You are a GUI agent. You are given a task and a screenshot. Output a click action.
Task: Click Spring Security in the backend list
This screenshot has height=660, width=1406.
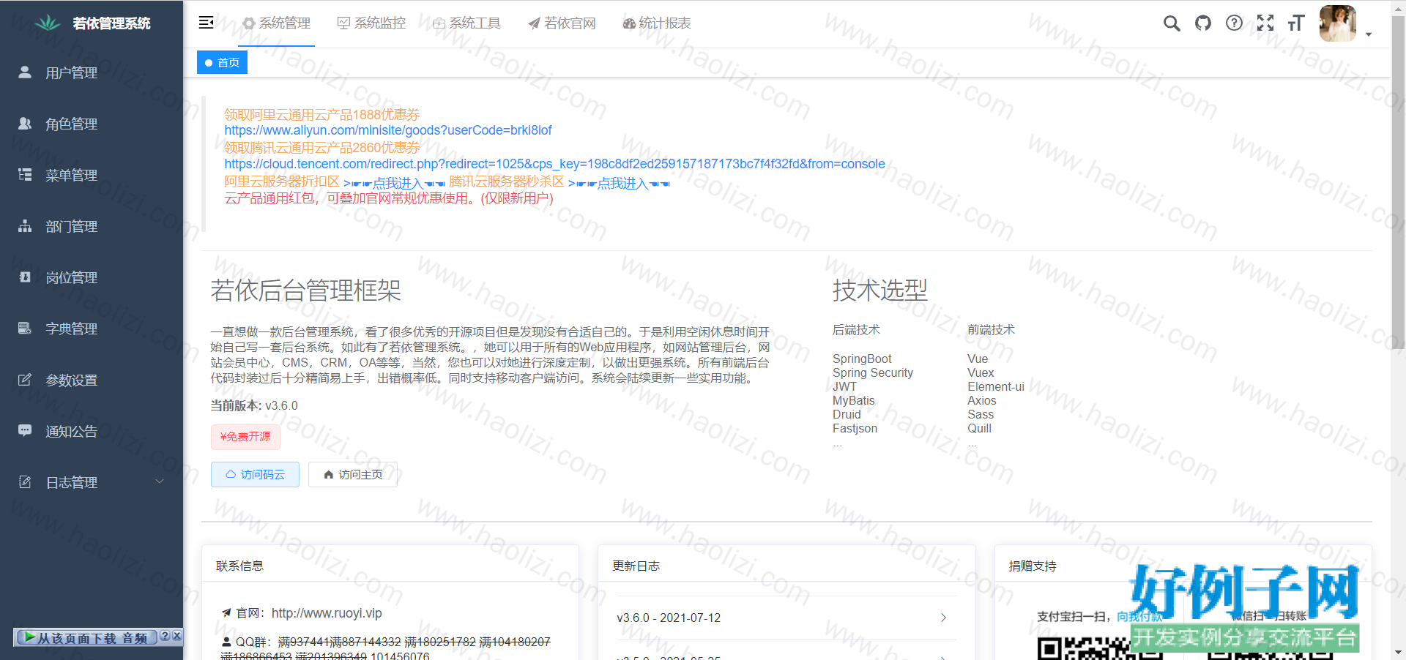pyautogui.click(x=873, y=372)
